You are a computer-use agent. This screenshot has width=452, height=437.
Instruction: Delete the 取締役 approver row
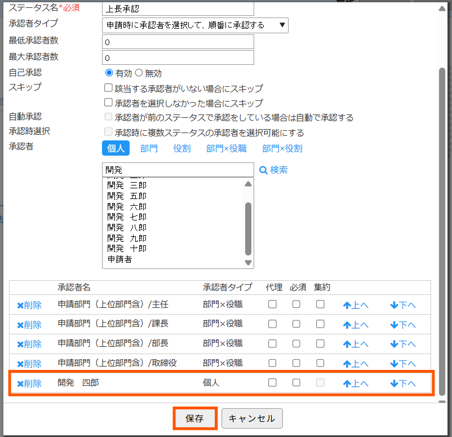29,364
